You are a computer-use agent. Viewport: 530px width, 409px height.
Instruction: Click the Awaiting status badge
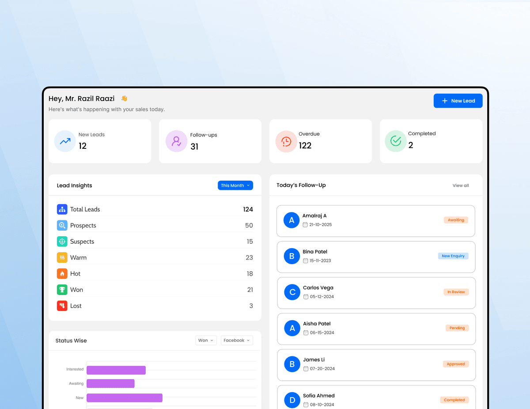(x=456, y=220)
